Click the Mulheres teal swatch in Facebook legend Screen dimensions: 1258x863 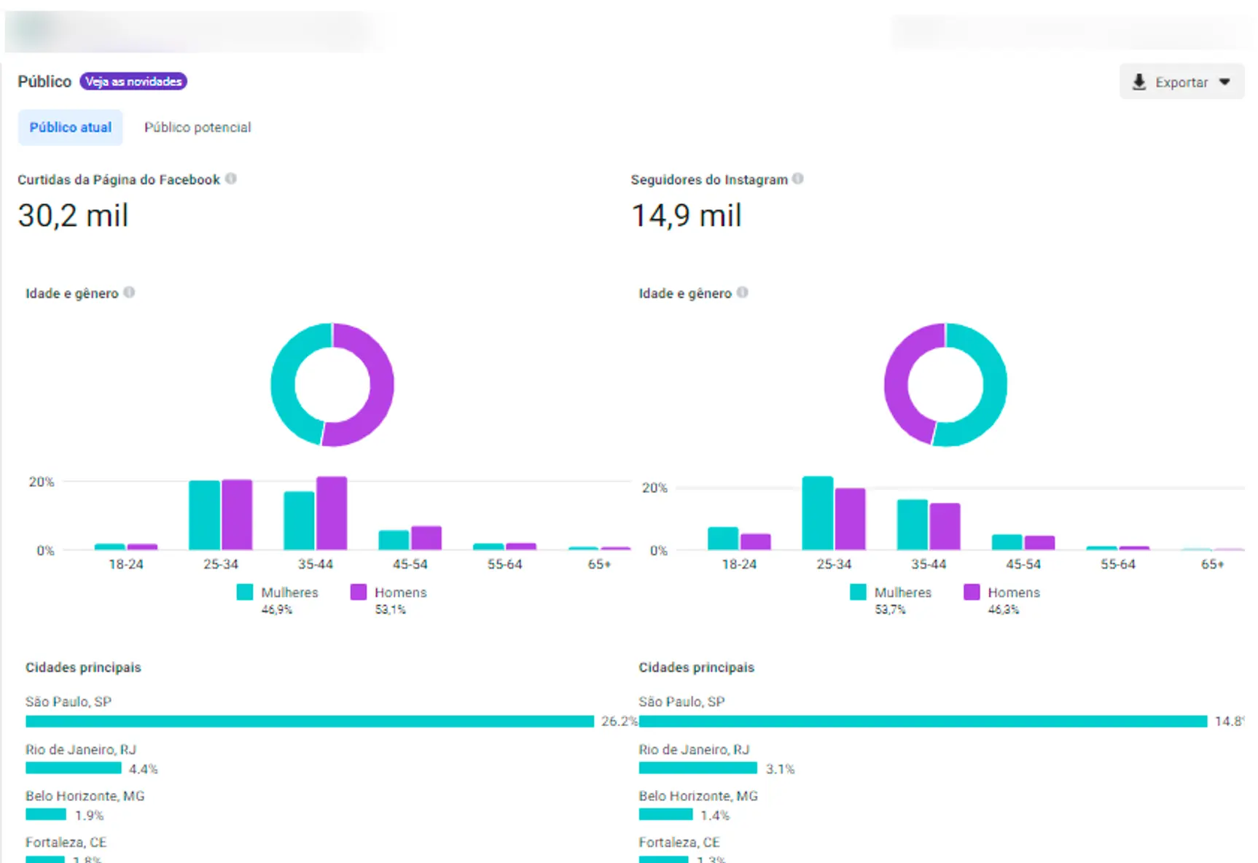pos(245,592)
